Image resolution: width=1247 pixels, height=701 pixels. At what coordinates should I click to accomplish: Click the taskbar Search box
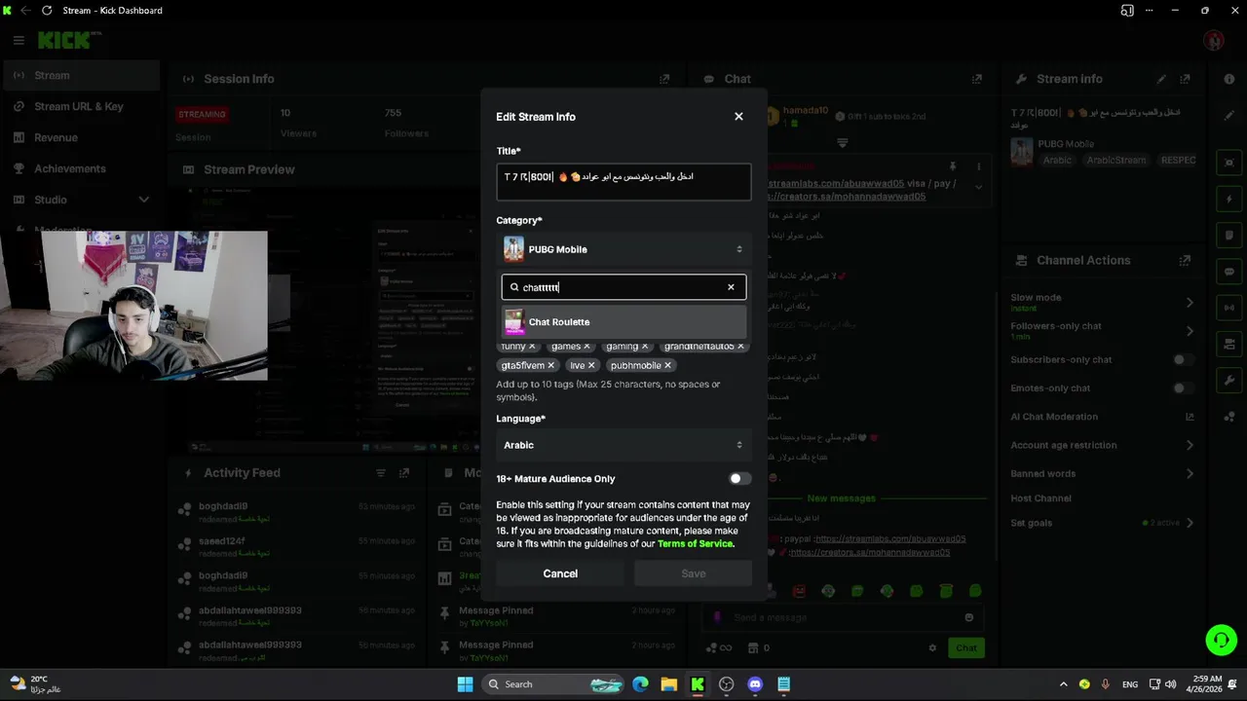tap(552, 684)
